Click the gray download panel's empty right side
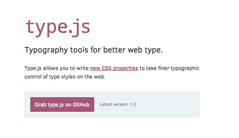This screenshot has width=239, height=138. [x=171, y=104]
